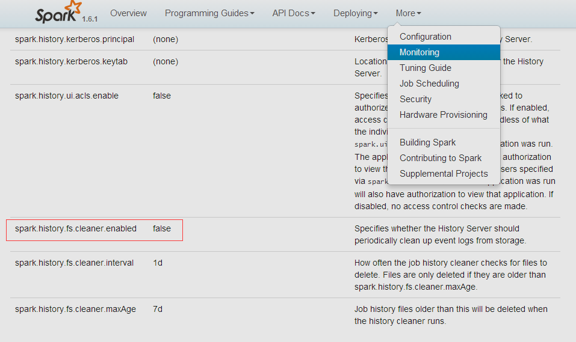Image resolution: width=576 pixels, height=342 pixels.
Task: Click false value for fs.cleaner.enabled
Action: (162, 228)
